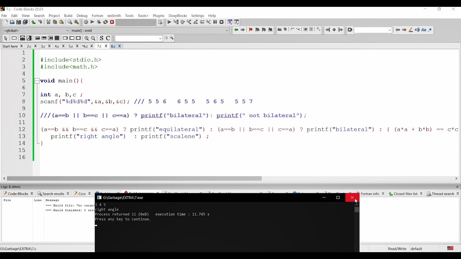Toggle match case Aa option

pos(424,30)
